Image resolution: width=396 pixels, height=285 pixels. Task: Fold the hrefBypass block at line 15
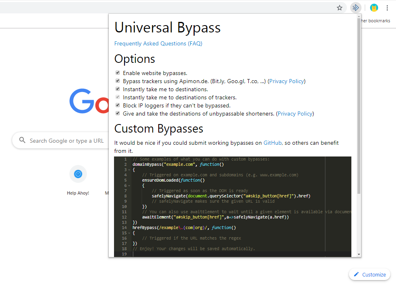pos(129,233)
